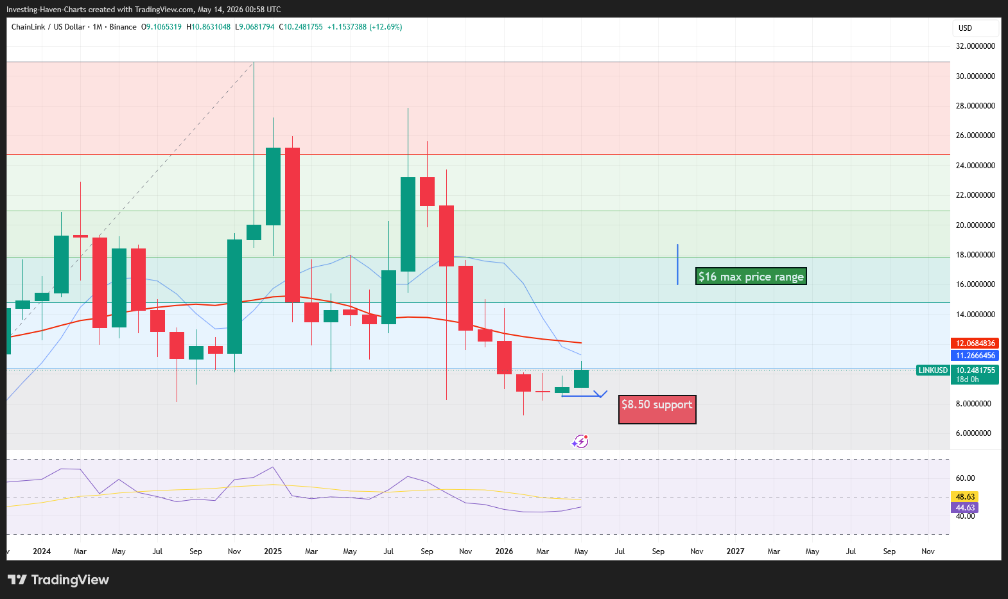
Task: Click the purple lightning event icon
Action: (x=580, y=442)
